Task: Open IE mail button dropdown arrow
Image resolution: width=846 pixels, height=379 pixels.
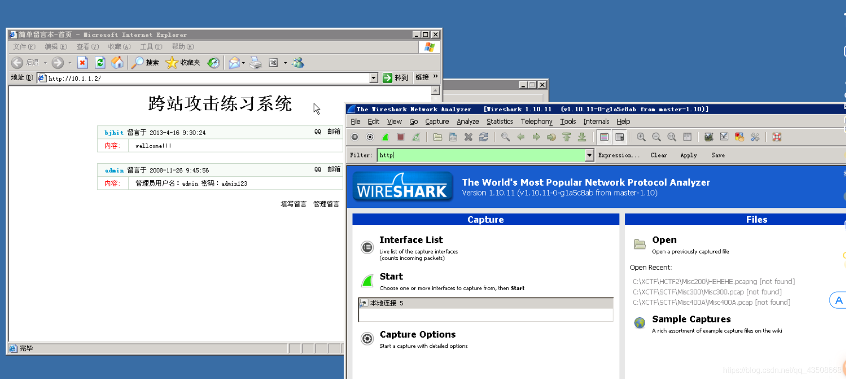Action: click(x=243, y=63)
